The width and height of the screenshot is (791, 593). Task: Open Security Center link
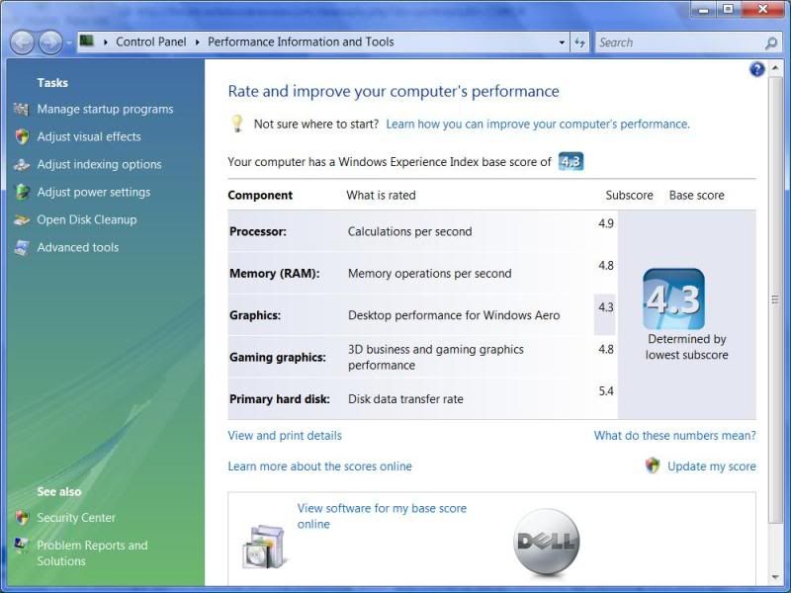tap(76, 518)
